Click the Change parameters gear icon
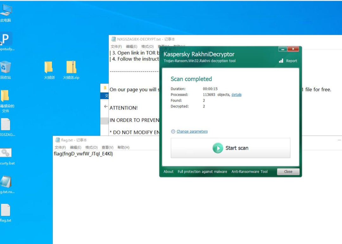 pyautogui.click(x=173, y=131)
